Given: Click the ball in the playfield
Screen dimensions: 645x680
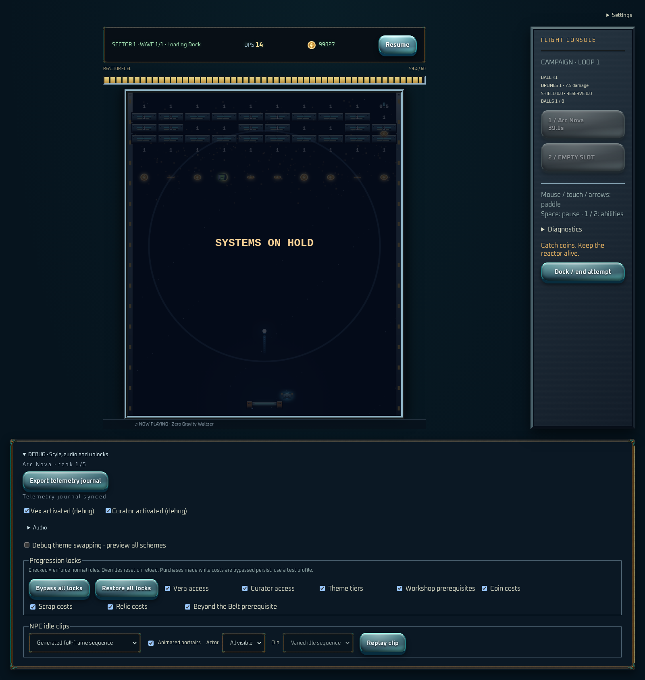Looking at the screenshot, I should [264, 331].
